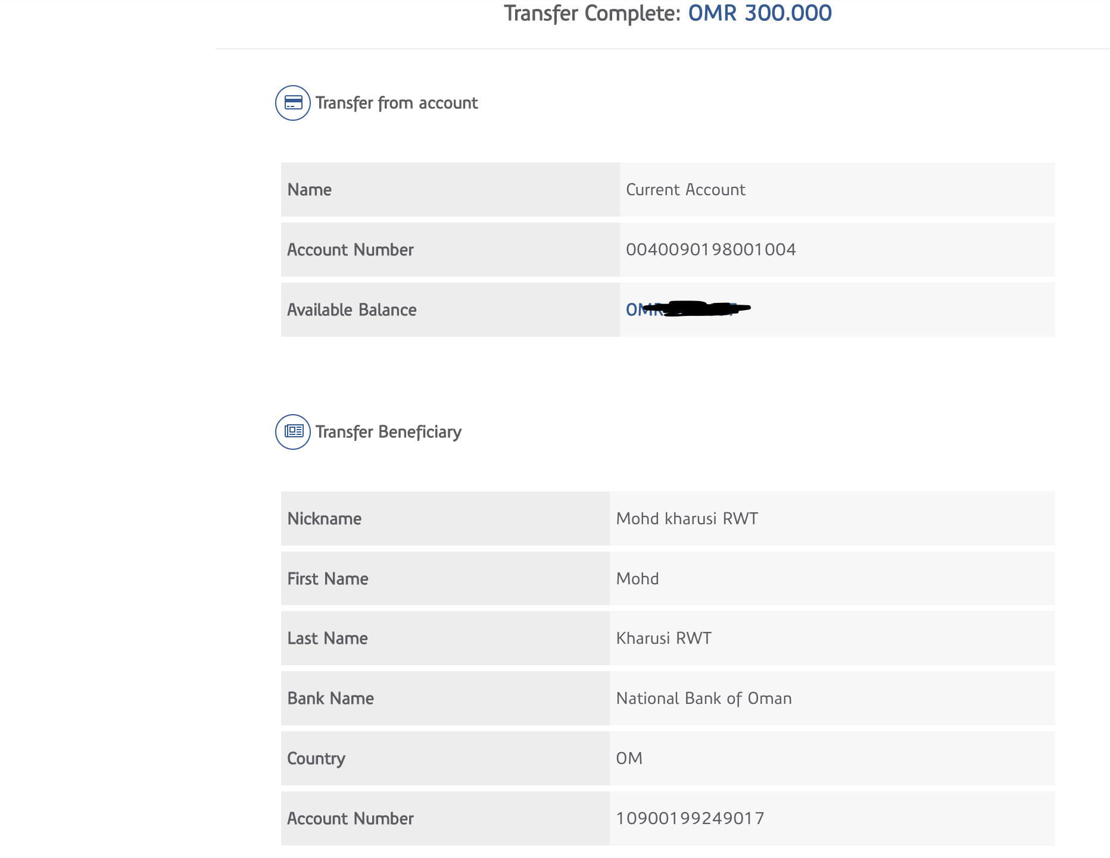This screenshot has width=1110, height=858.
Task: Click the Nickname row label
Action: (325, 519)
